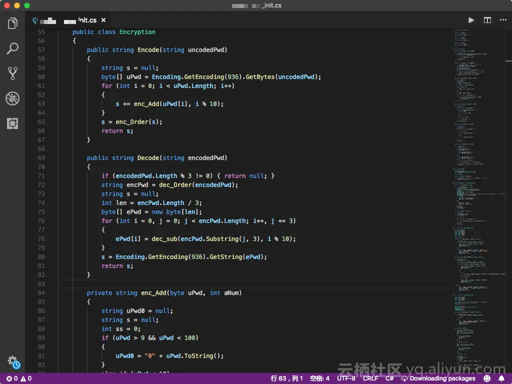Click the Run play icon
Viewport: 512px width, 384px height.
click(471, 20)
